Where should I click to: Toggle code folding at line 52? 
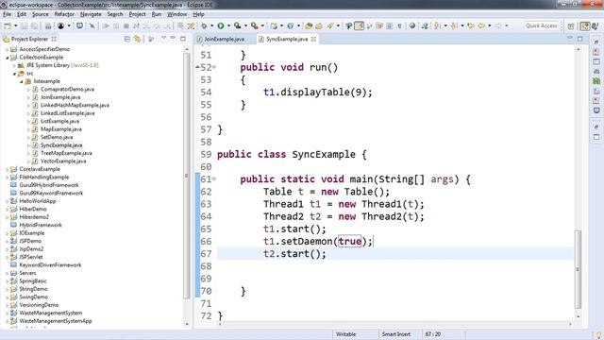click(x=214, y=67)
